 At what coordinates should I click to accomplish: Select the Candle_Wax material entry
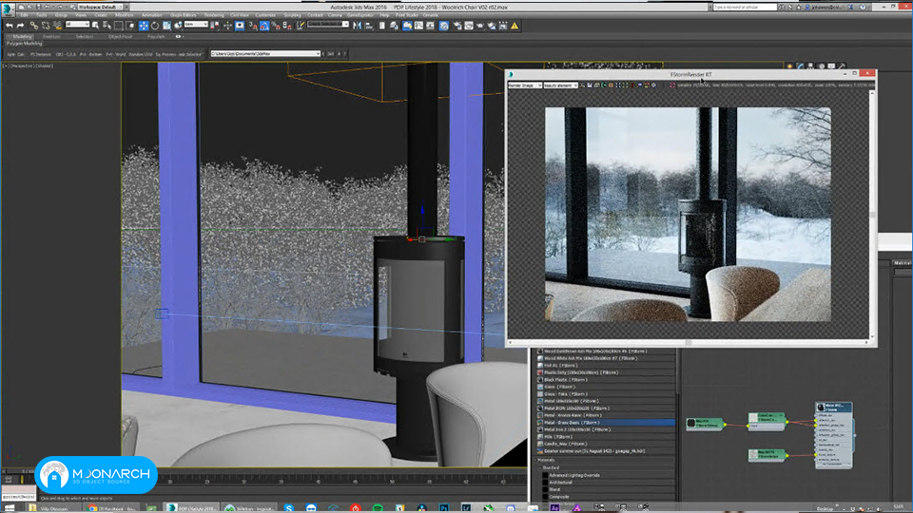point(606,444)
